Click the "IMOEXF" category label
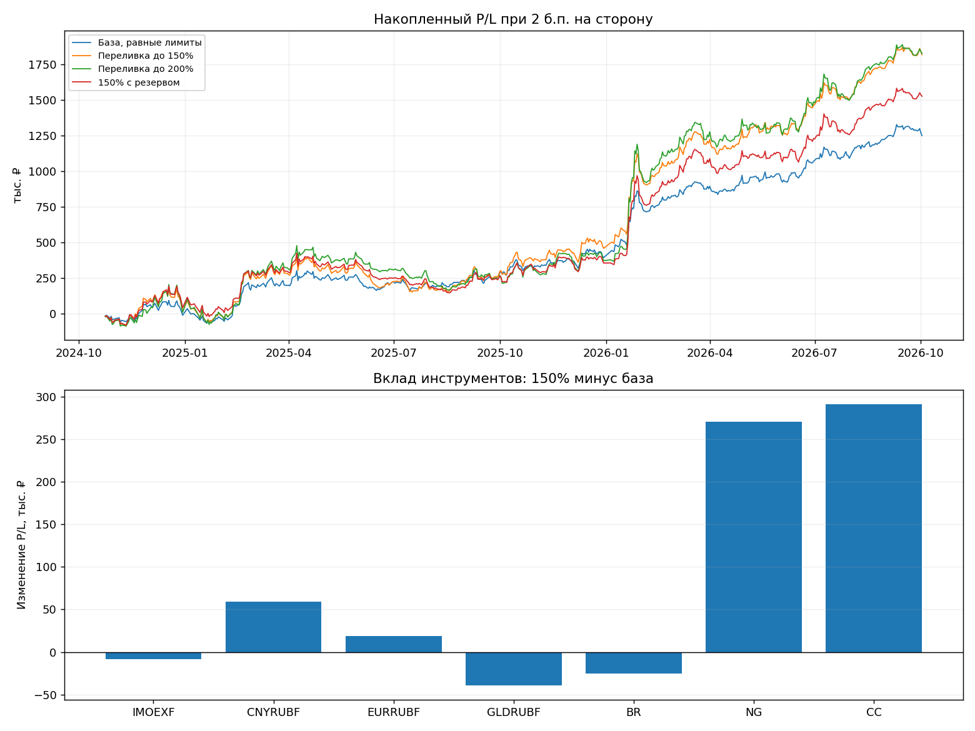975x731 pixels. tap(154, 712)
